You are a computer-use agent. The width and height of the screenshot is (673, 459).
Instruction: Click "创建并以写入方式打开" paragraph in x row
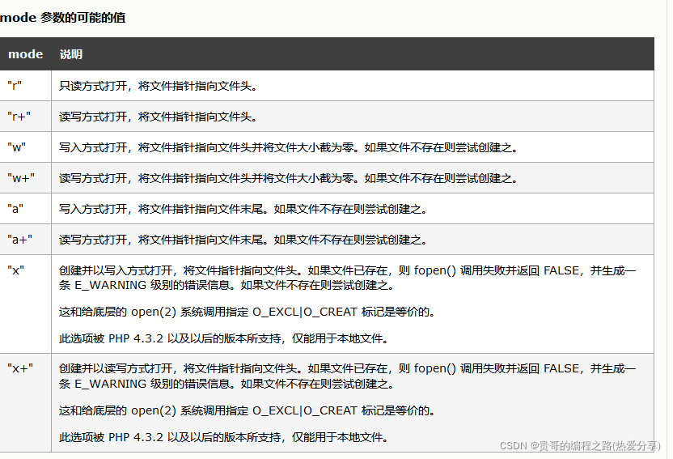pyautogui.click(x=347, y=278)
